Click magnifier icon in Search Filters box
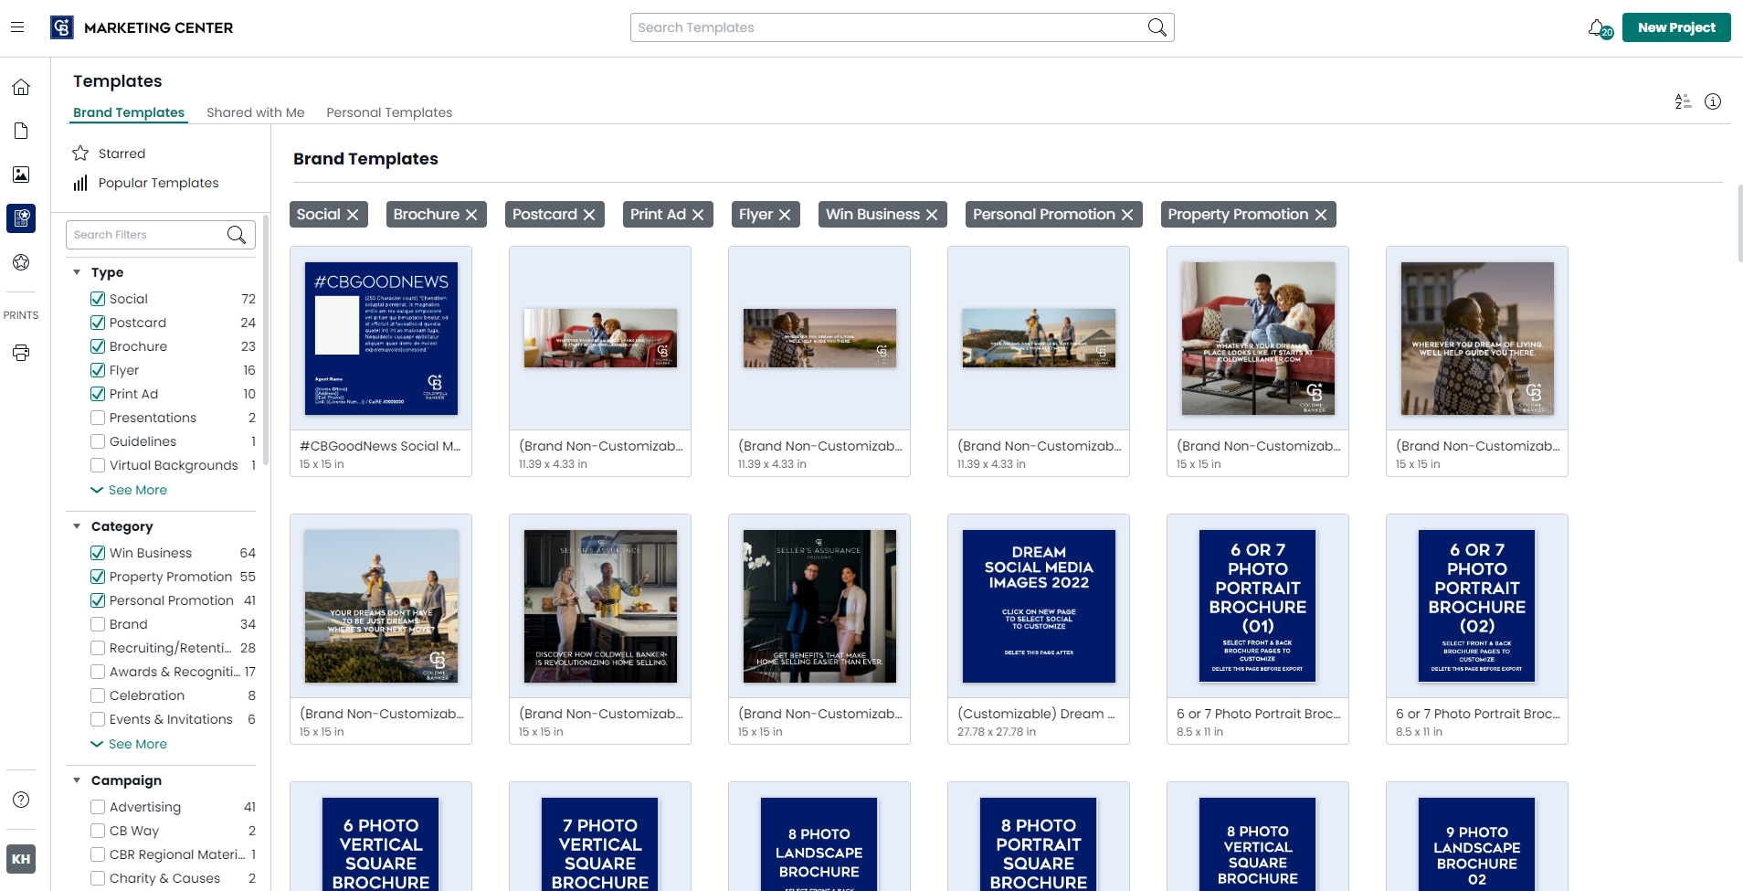Viewport: 1743px width, 891px height. [x=237, y=235]
